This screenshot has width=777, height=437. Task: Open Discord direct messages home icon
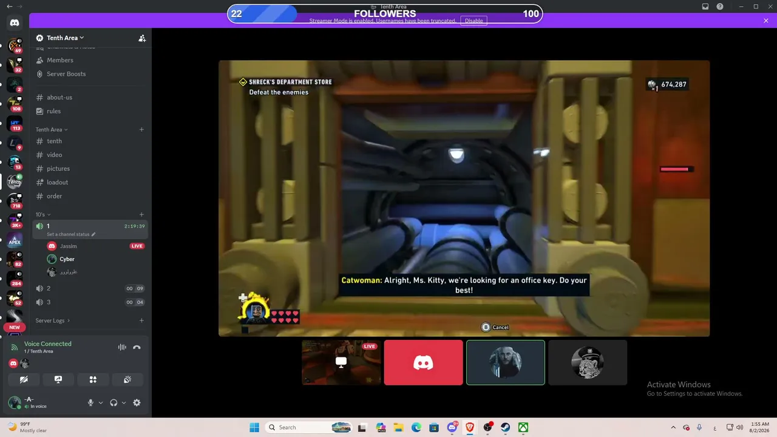(x=15, y=22)
